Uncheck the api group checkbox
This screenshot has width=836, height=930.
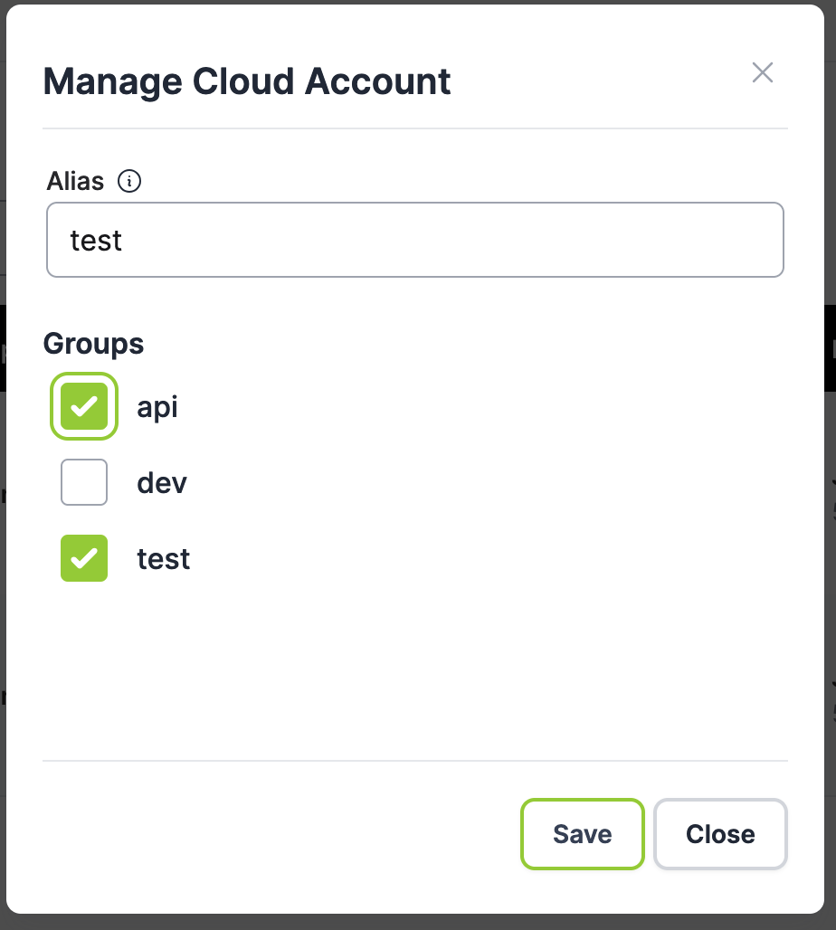click(84, 407)
